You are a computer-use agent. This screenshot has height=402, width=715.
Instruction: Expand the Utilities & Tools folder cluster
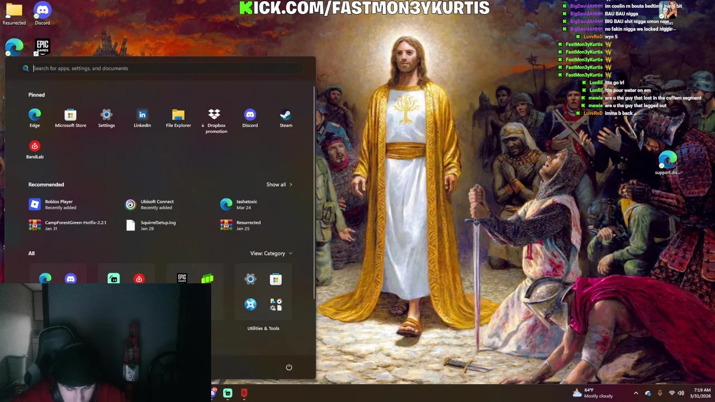(x=275, y=304)
